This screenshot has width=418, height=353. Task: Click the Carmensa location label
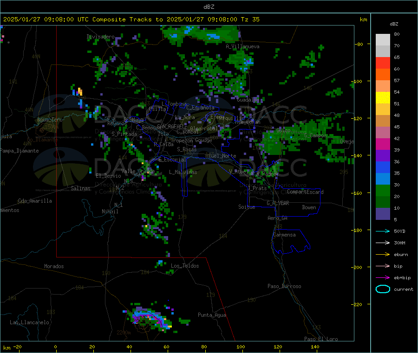click(x=284, y=235)
